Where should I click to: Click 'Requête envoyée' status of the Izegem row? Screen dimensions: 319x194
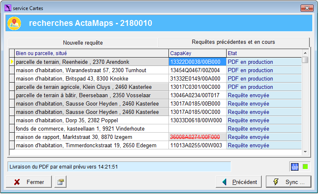(x=264, y=137)
